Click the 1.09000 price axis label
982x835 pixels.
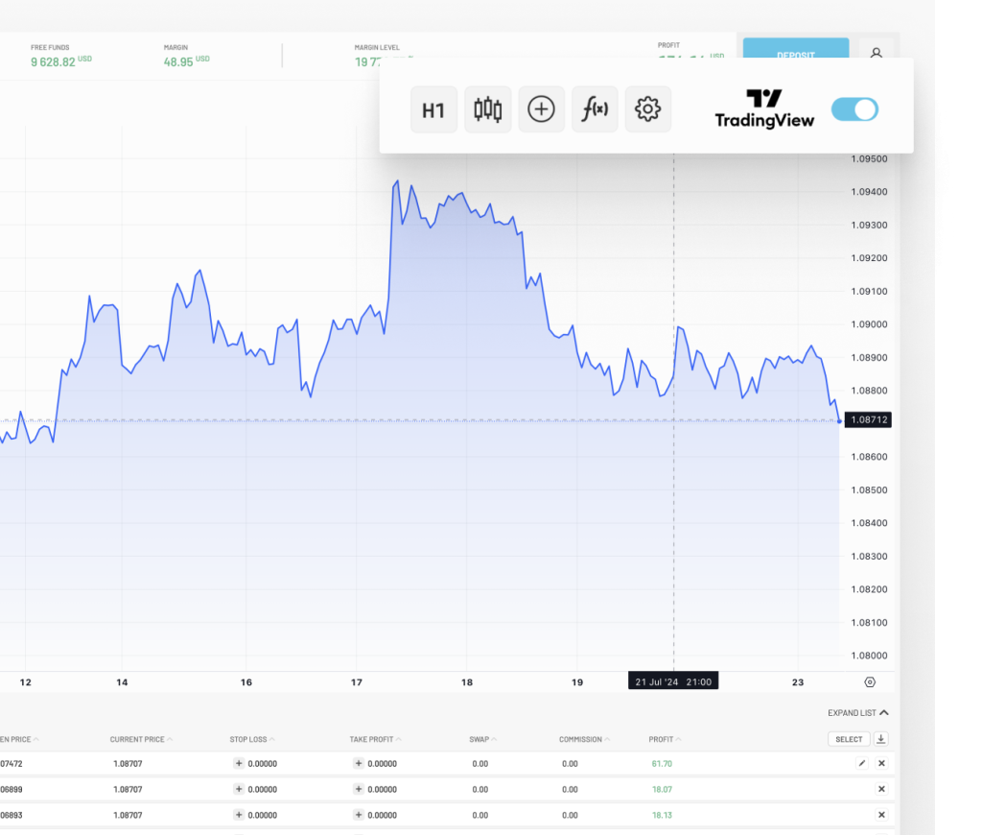(869, 324)
